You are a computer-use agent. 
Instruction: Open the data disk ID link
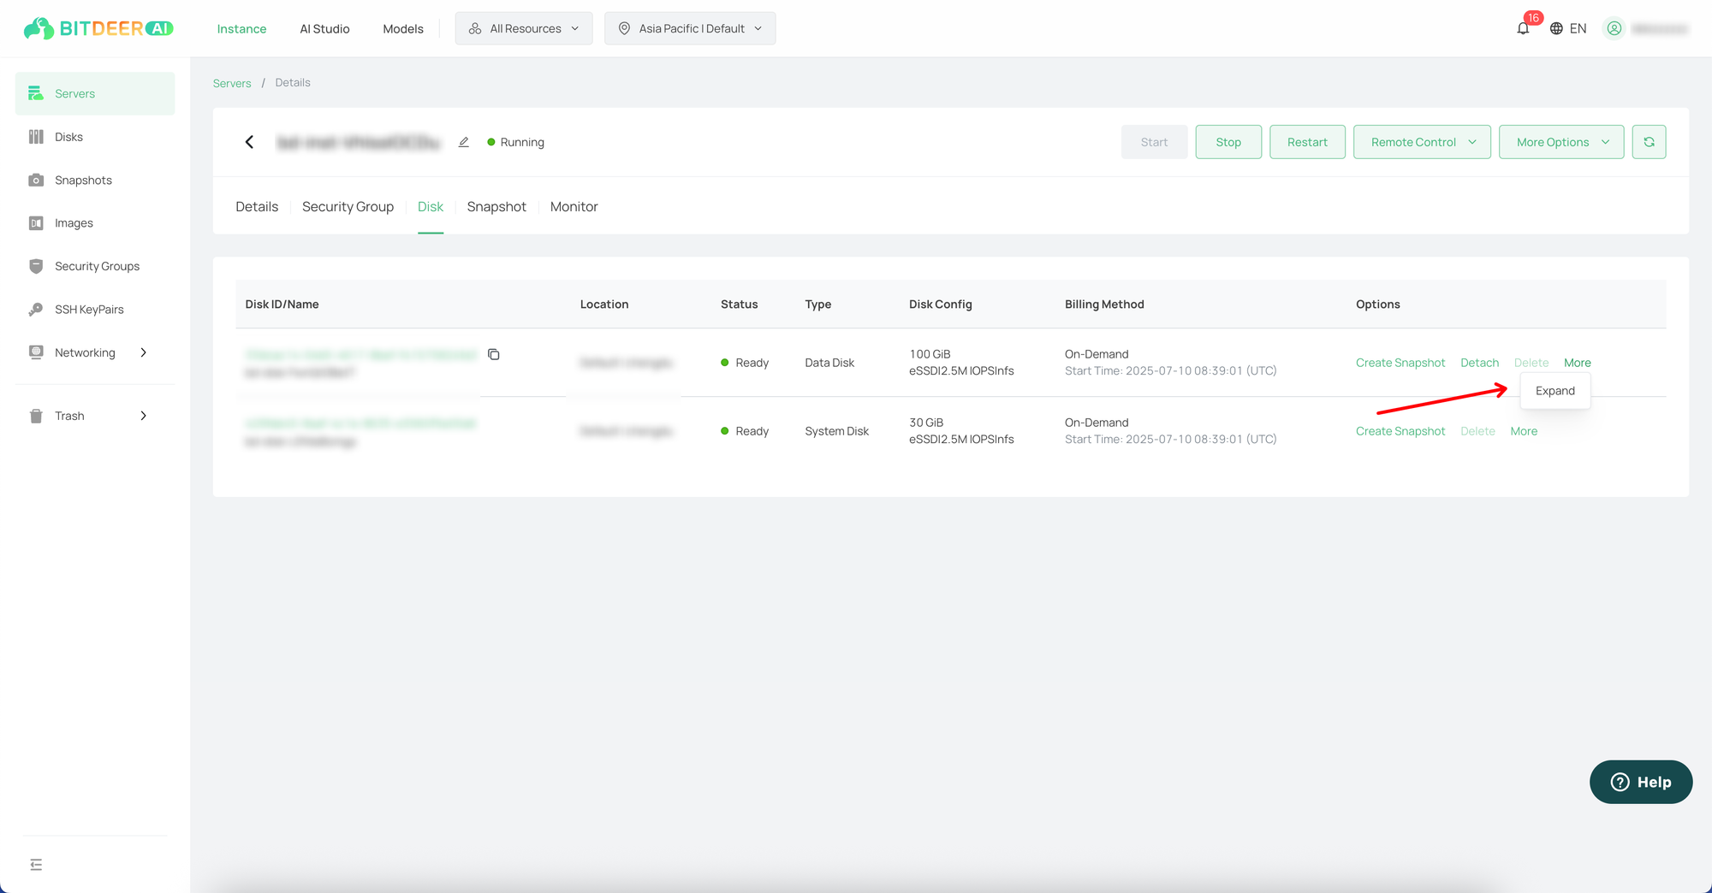pos(360,354)
